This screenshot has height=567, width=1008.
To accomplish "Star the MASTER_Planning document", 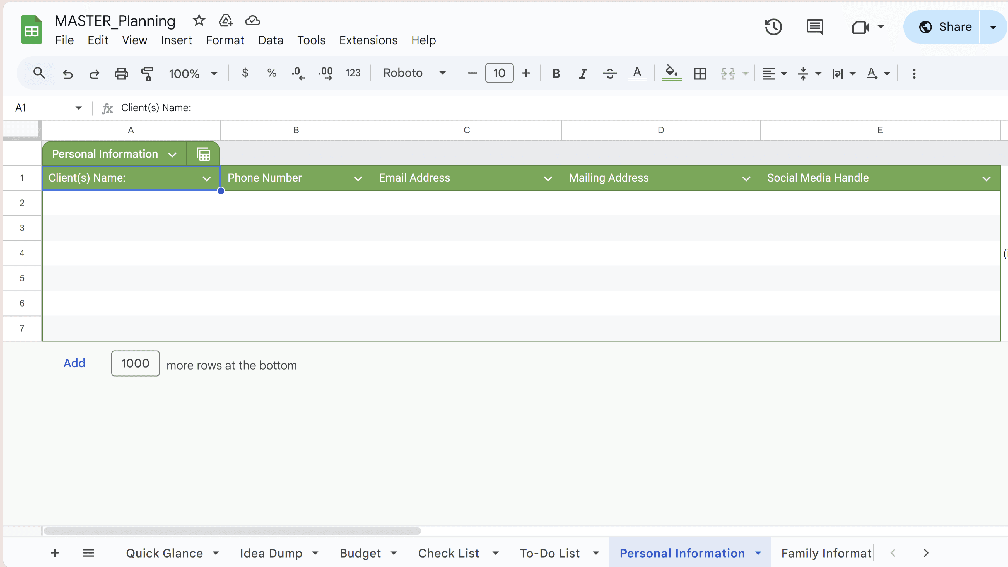I will 199,20.
